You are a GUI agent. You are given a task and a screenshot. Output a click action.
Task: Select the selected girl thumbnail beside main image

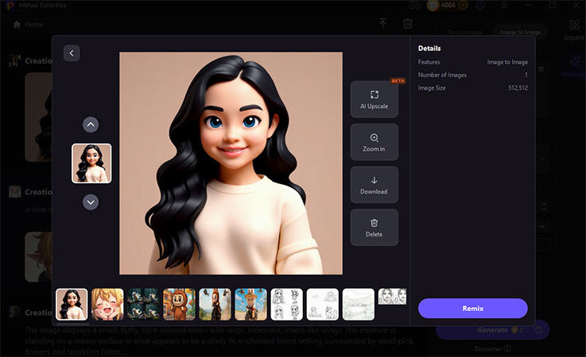coord(91,163)
